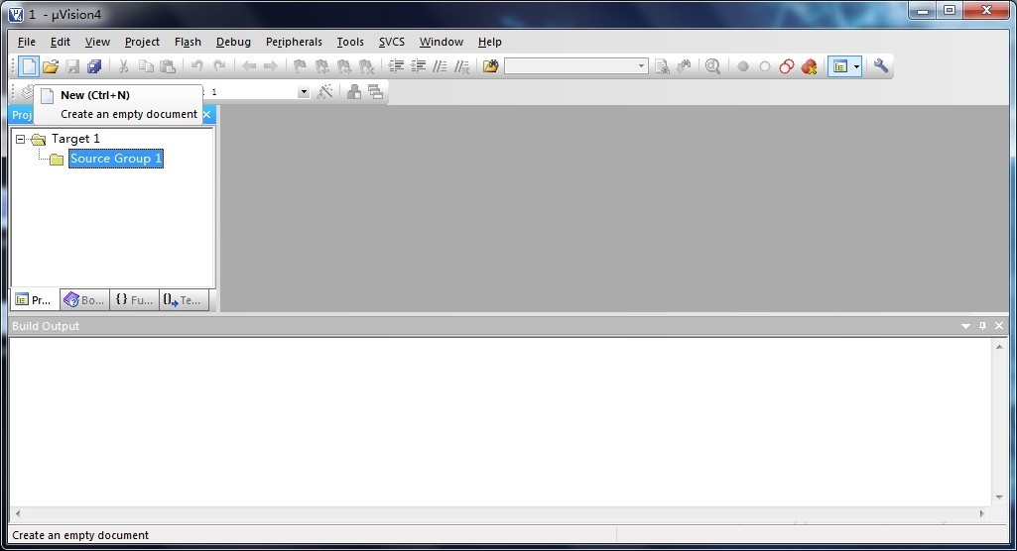Open the Project menu
The height and width of the screenshot is (551, 1017).
coord(142,42)
